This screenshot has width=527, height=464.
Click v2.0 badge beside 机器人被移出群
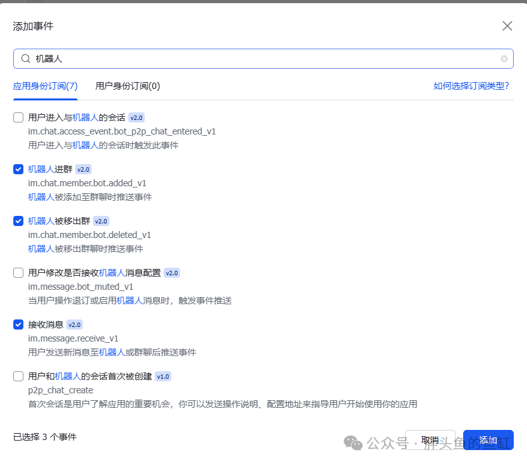tap(101, 221)
